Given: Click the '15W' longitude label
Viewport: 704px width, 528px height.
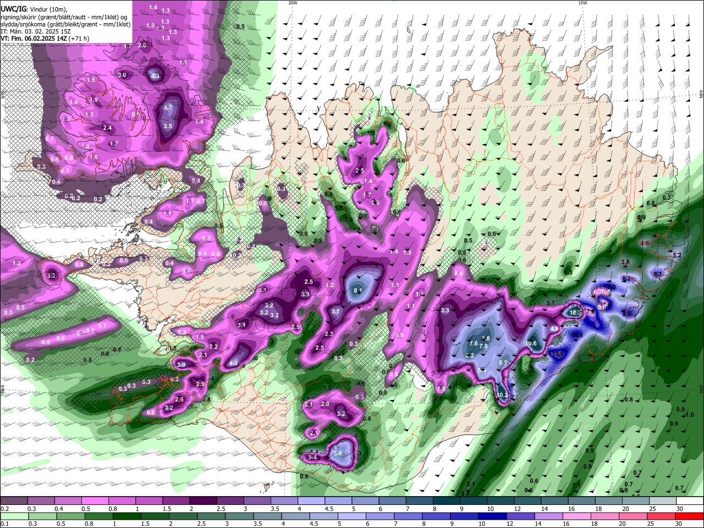Looking at the screenshot, I should tap(582, 3).
